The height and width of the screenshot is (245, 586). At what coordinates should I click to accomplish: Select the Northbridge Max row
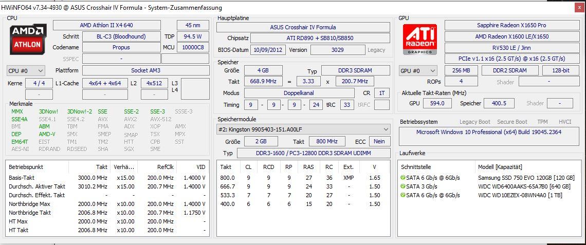[x=107, y=204]
